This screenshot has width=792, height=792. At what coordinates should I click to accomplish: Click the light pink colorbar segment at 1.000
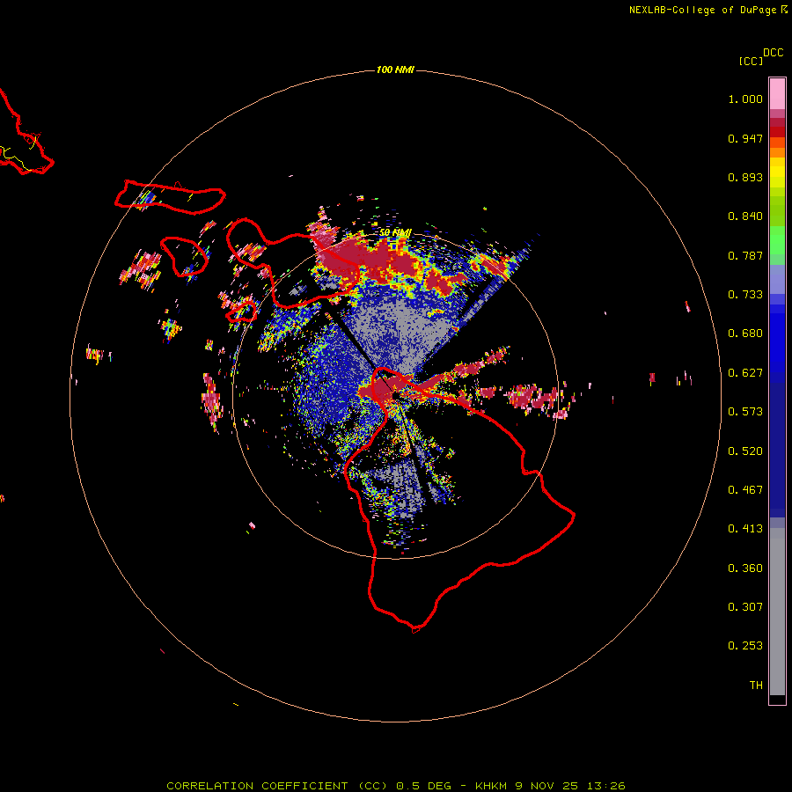click(x=777, y=94)
